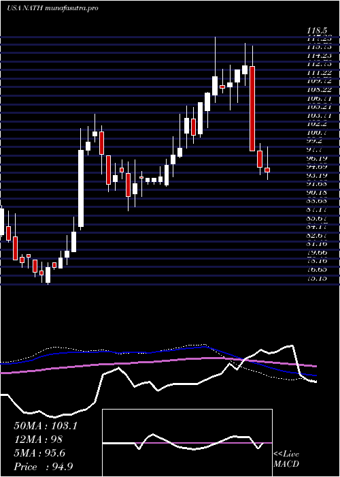Viewport: 340px width, 477px height.
Task: Click the 12MA : 98 readout
Action: click(x=38, y=439)
